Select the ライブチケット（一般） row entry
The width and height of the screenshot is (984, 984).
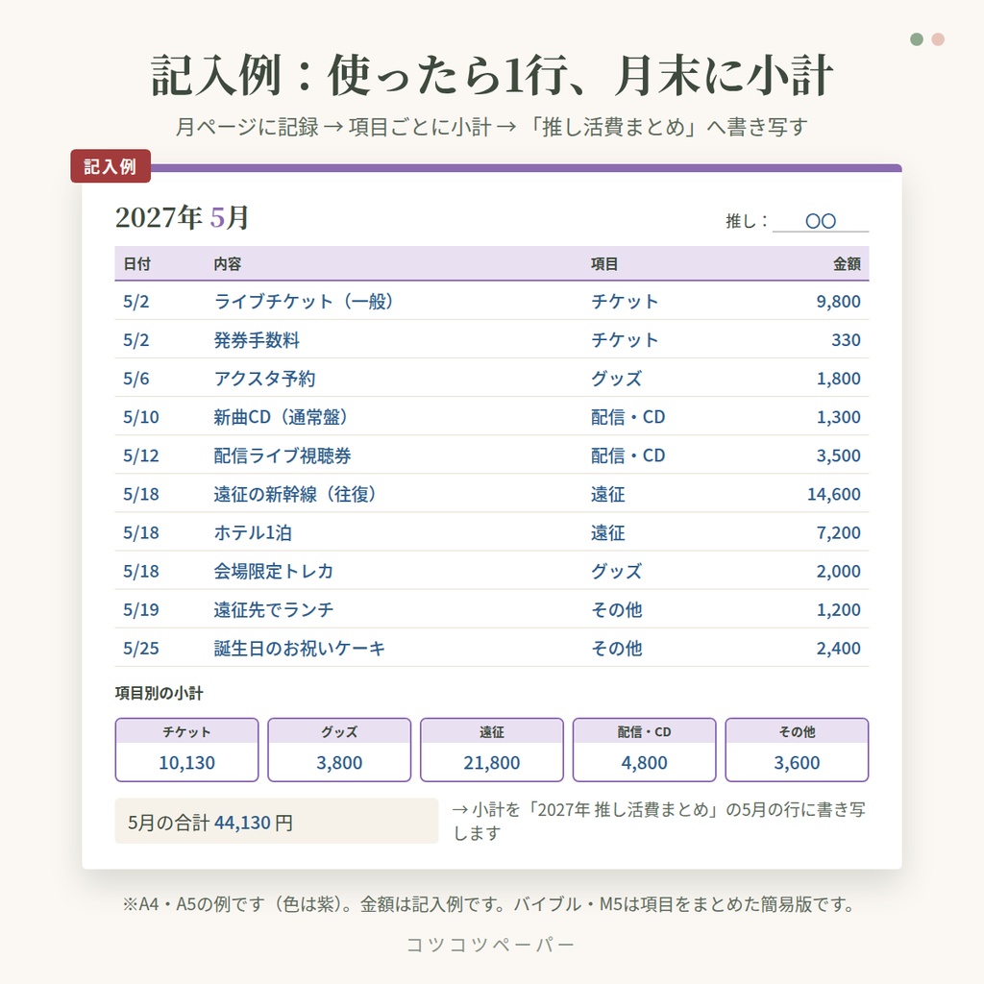tap(304, 301)
